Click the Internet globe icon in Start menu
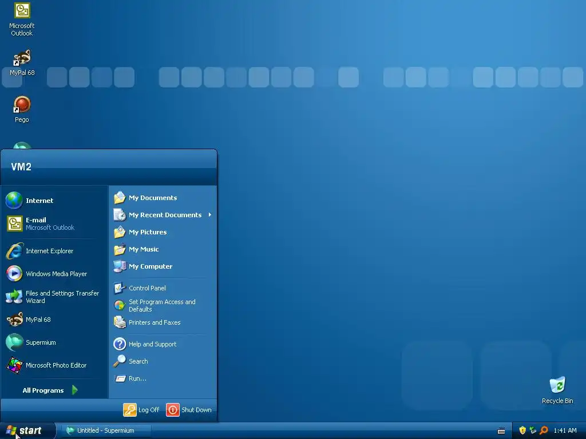Image resolution: width=586 pixels, height=439 pixels. pos(14,201)
